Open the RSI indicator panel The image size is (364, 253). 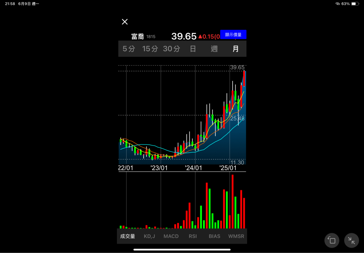click(x=193, y=236)
